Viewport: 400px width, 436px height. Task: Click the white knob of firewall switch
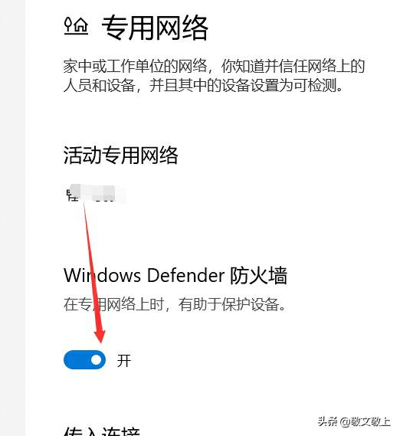tap(97, 360)
